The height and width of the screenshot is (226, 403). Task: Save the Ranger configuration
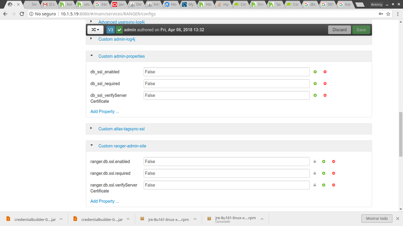(361, 30)
